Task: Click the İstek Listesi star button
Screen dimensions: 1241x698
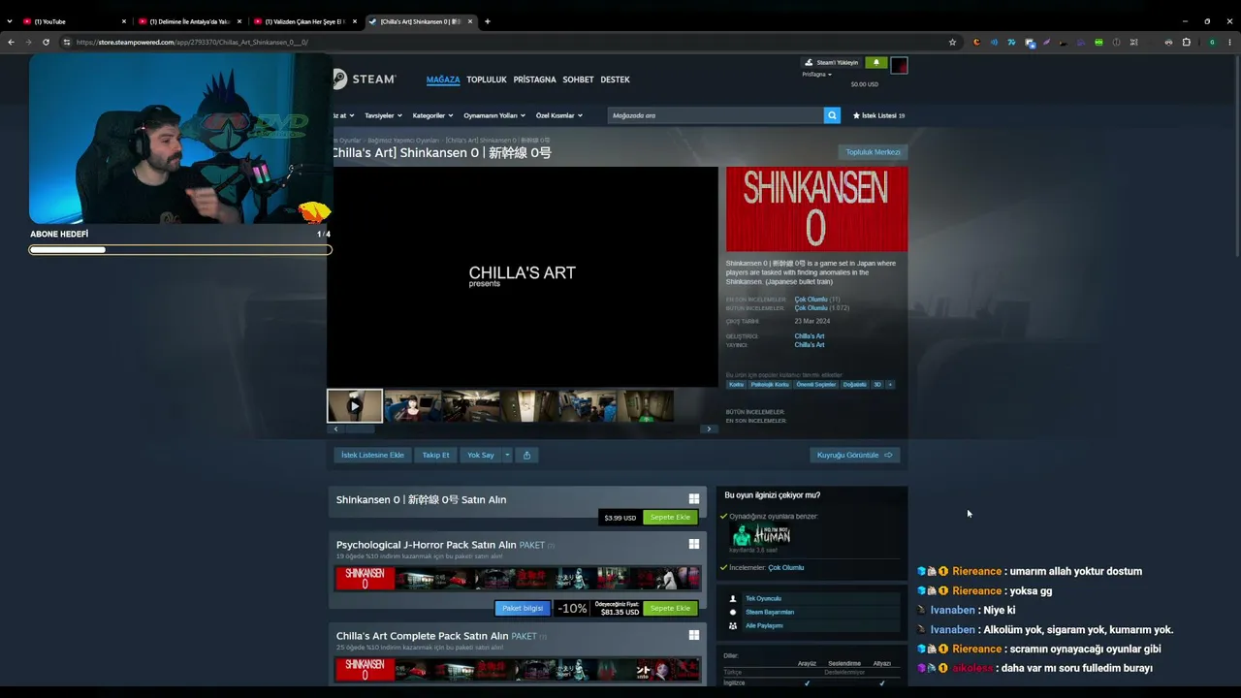Action: pyautogui.click(x=878, y=115)
